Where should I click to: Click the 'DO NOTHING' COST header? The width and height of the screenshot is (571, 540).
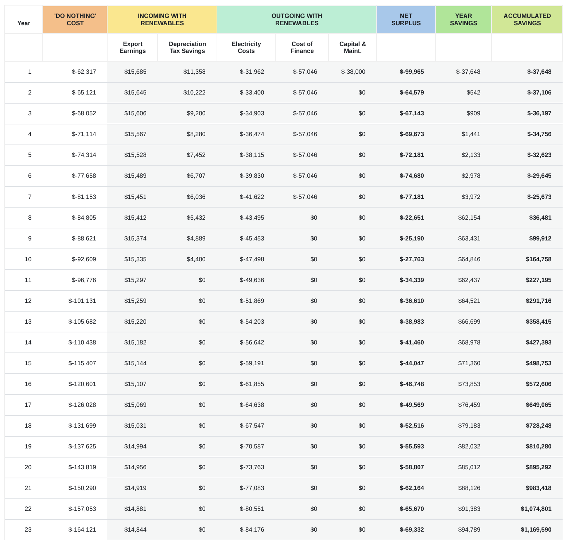(x=75, y=19)
